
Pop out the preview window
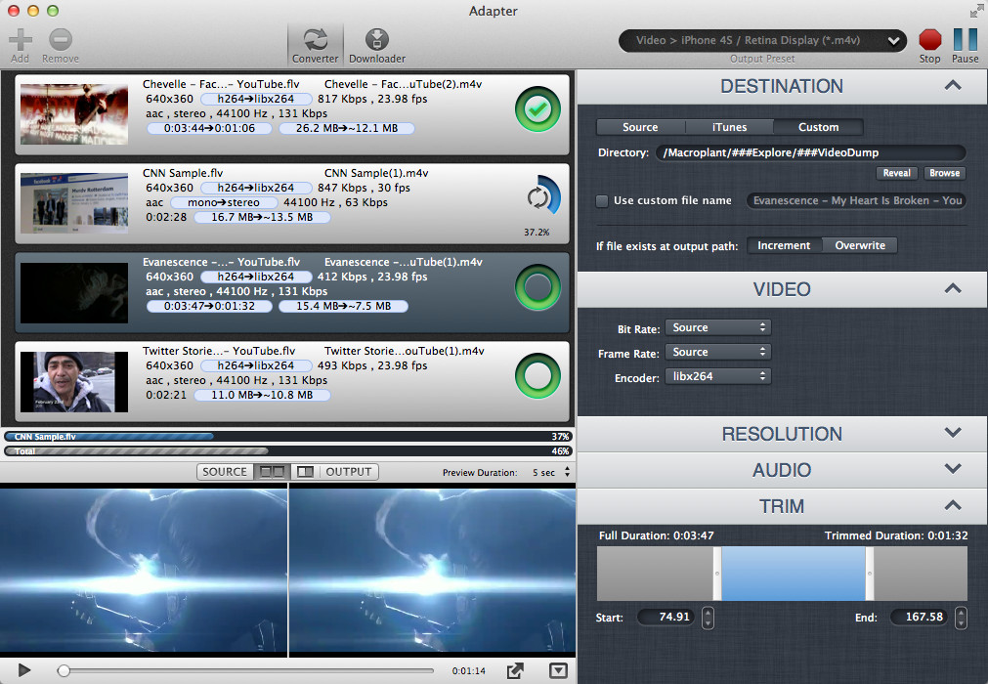515,670
